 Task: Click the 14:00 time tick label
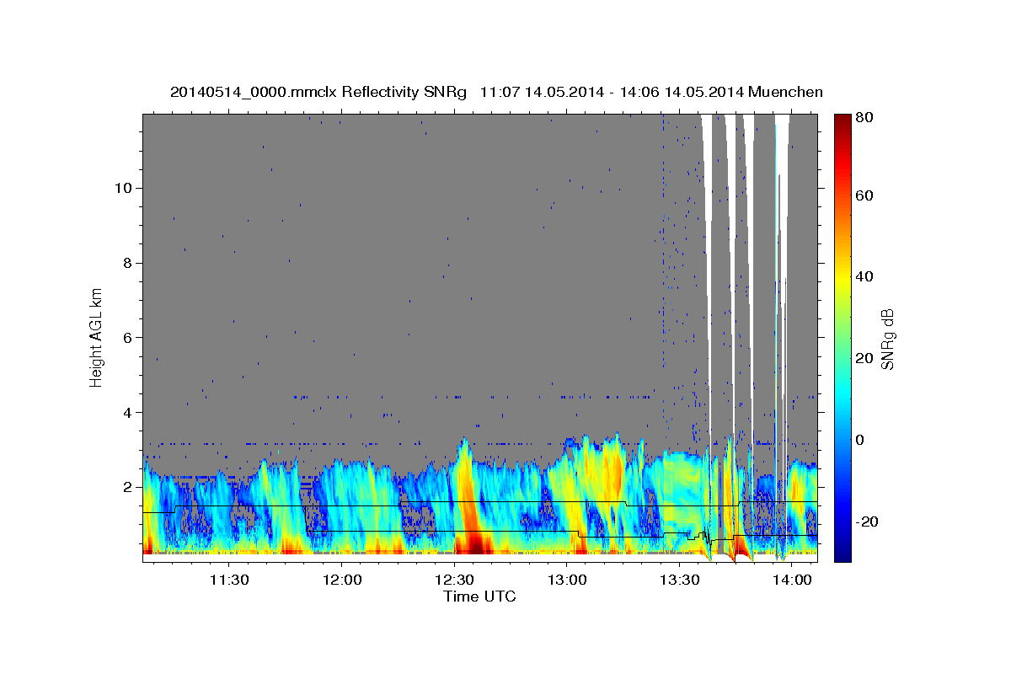[x=793, y=580]
